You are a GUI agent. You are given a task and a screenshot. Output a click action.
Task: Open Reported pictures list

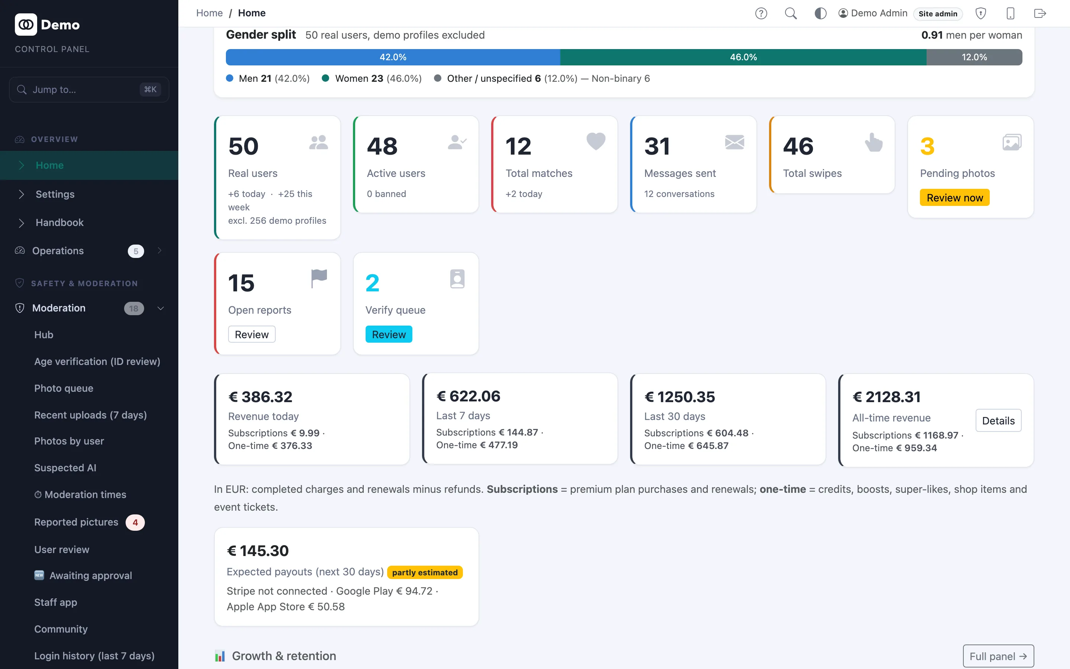tap(76, 522)
